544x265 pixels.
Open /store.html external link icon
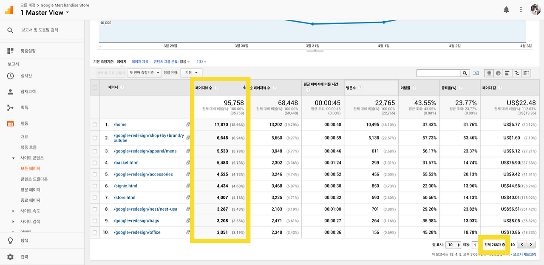click(188, 197)
